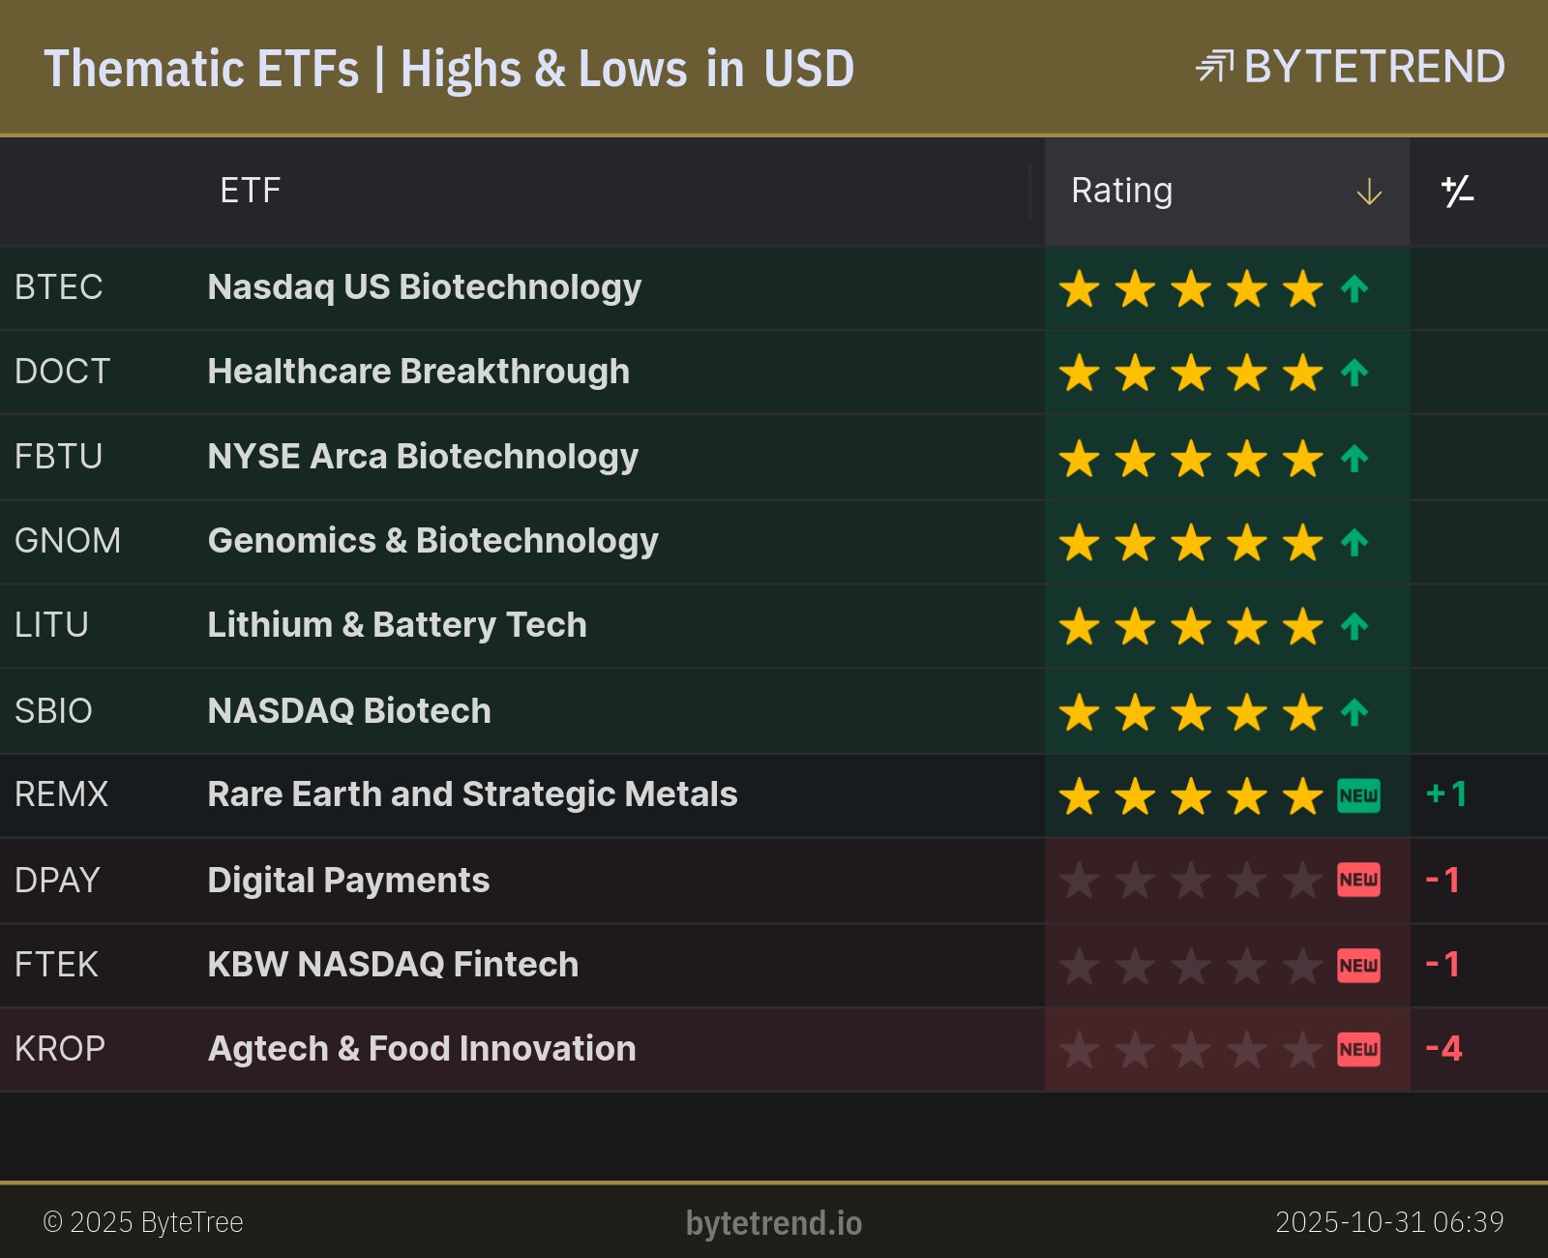Click the ETF column header
Viewport: 1548px width, 1258px height.
point(251,191)
